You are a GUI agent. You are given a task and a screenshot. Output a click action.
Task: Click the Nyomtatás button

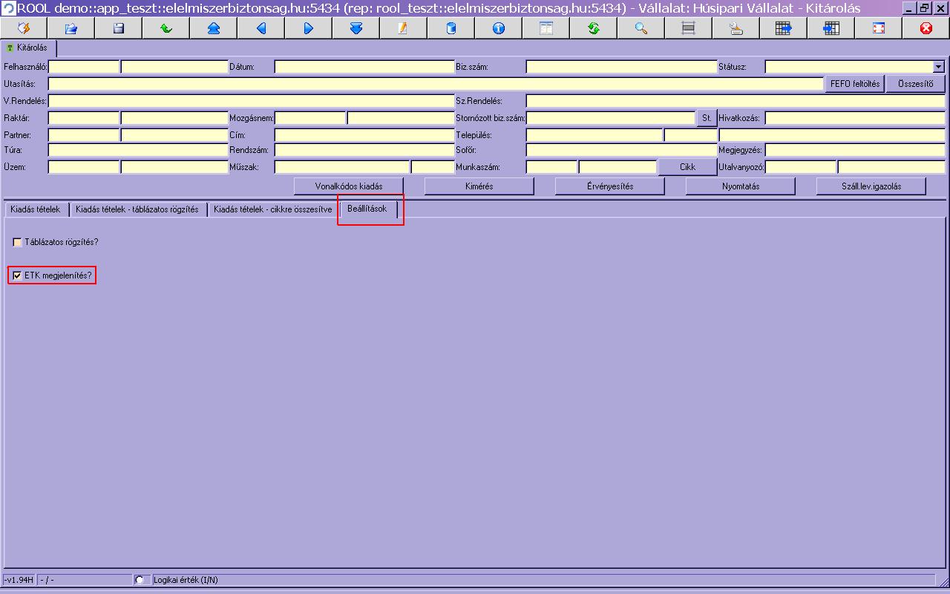(x=741, y=186)
